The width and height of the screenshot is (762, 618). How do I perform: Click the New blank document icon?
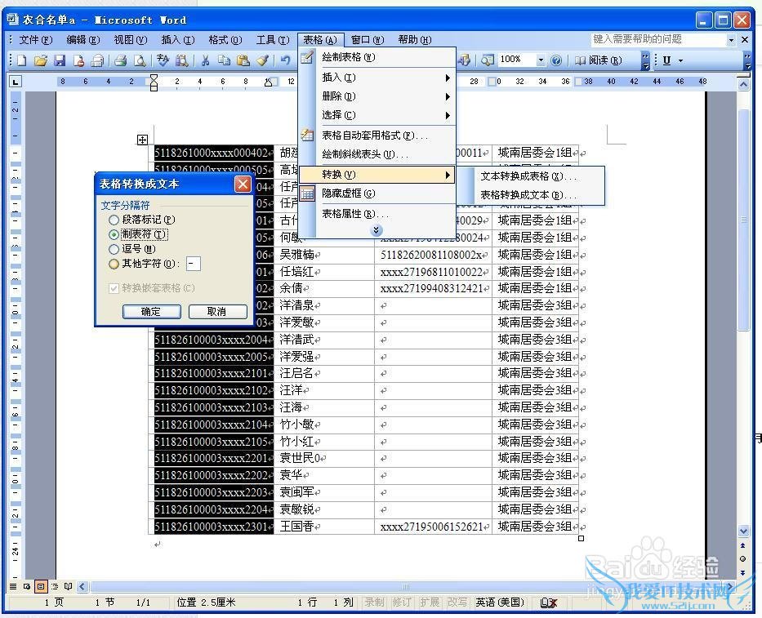tap(22, 60)
